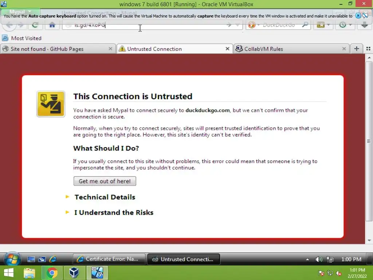Open the address bar history dropdown arrow
The image size is (373, 280).
pyautogui.click(x=237, y=25)
